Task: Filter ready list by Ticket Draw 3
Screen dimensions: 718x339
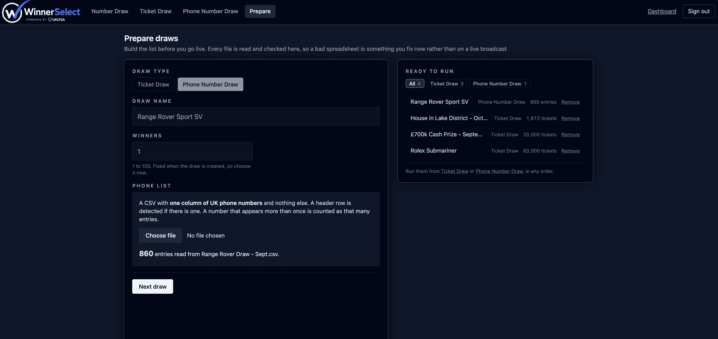Action: click(447, 84)
